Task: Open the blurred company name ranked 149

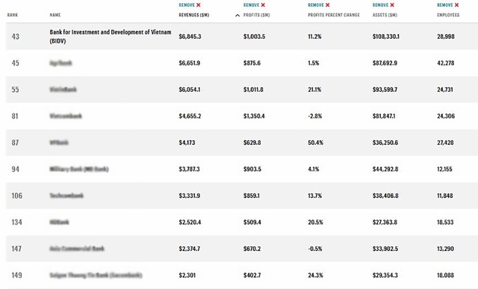Action: point(96,276)
